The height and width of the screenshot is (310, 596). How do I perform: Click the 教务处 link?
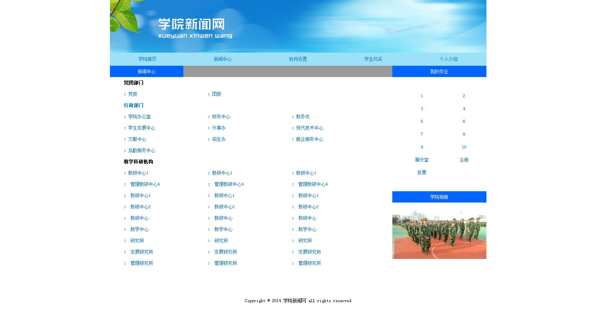[x=303, y=116]
